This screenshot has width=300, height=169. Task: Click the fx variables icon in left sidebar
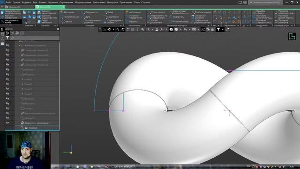[2, 38]
